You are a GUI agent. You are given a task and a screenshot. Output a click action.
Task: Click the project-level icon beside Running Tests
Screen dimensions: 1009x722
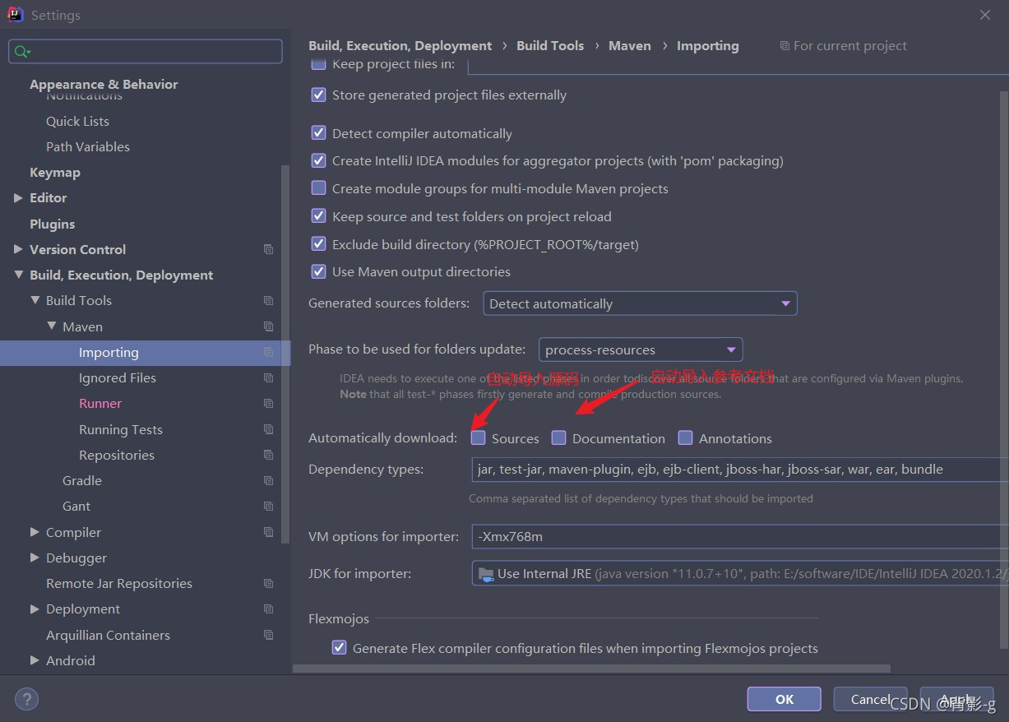click(268, 429)
